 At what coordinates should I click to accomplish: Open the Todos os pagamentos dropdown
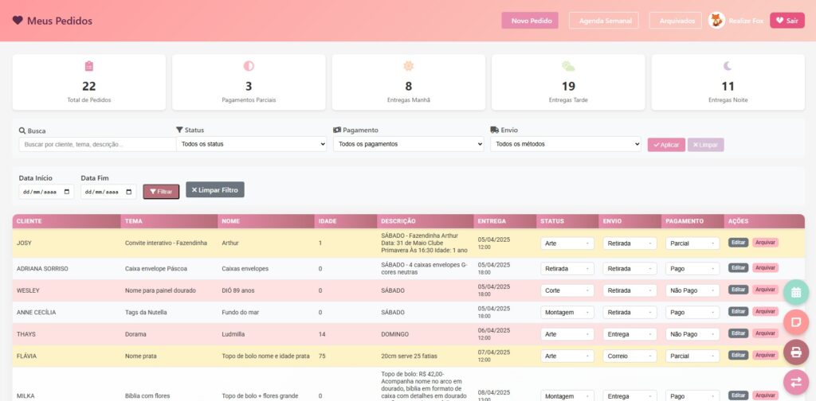pos(409,144)
